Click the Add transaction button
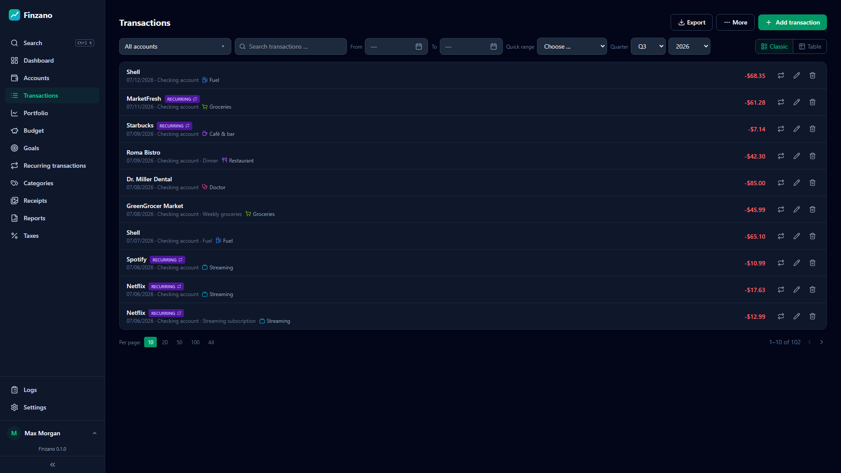 click(x=792, y=22)
